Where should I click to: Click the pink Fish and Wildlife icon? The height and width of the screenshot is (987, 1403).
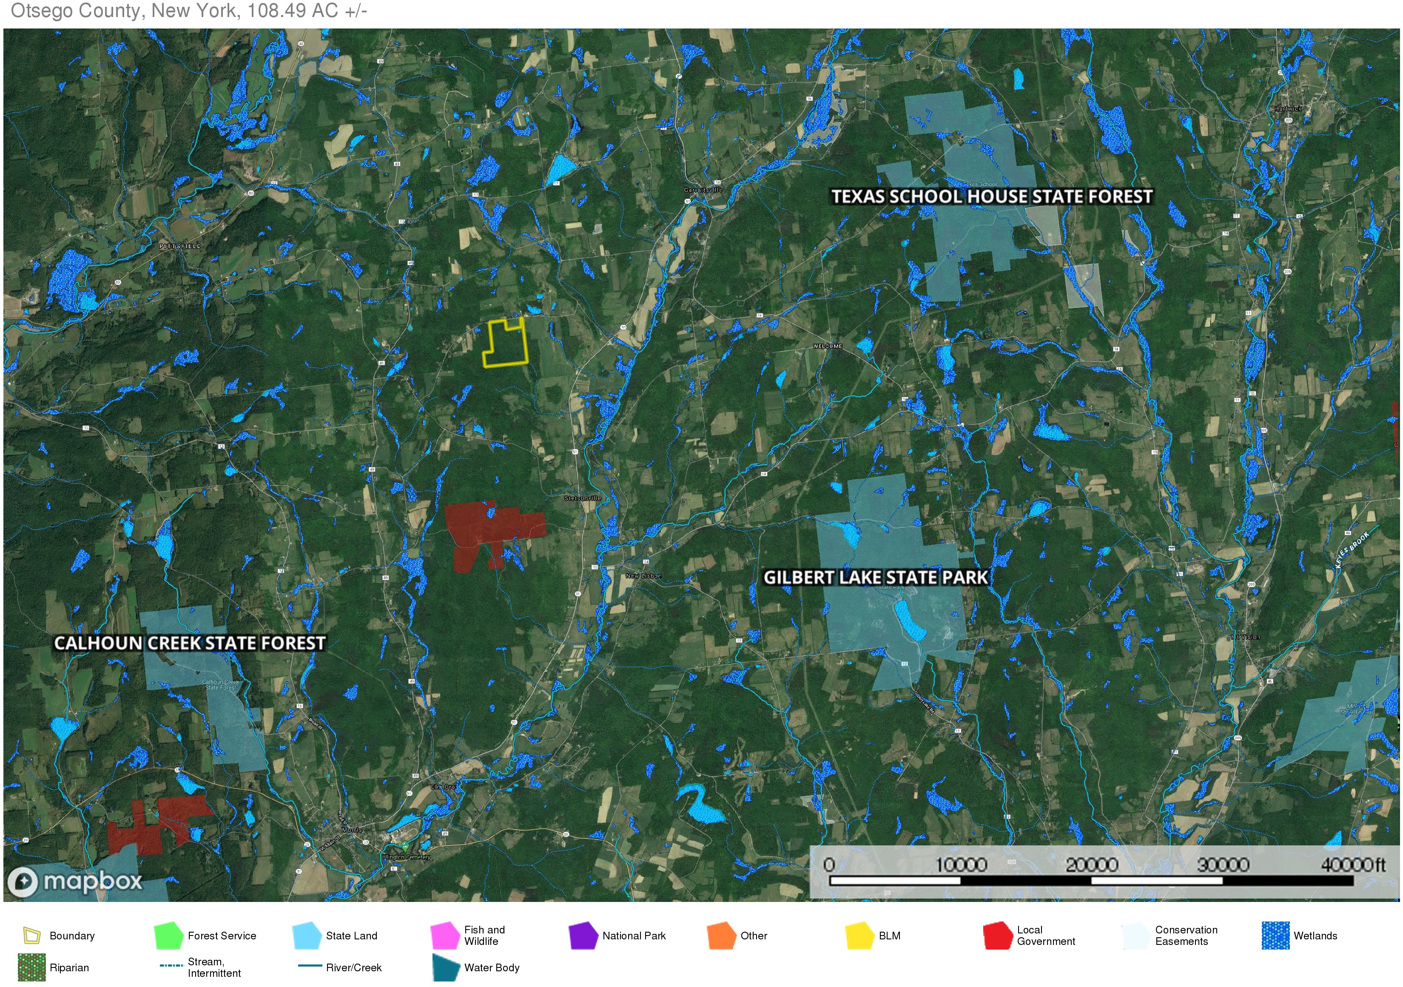(445, 935)
